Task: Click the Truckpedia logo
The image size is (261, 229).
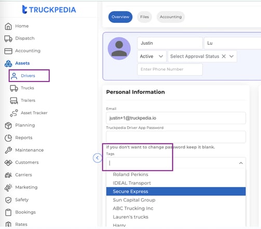Action: click(49, 9)
